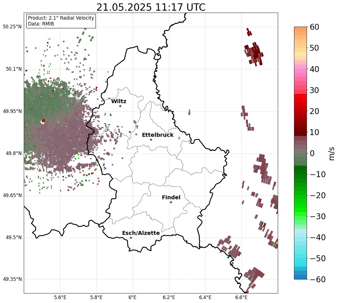Click the colorbar tick value −50
338x303 pixels.
[x=318, y=258]
